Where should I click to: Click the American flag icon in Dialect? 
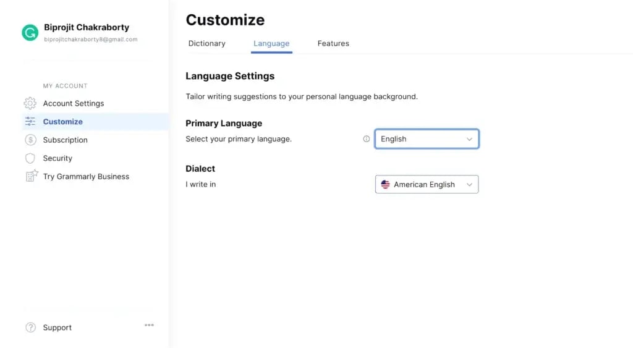click(385, 184)
